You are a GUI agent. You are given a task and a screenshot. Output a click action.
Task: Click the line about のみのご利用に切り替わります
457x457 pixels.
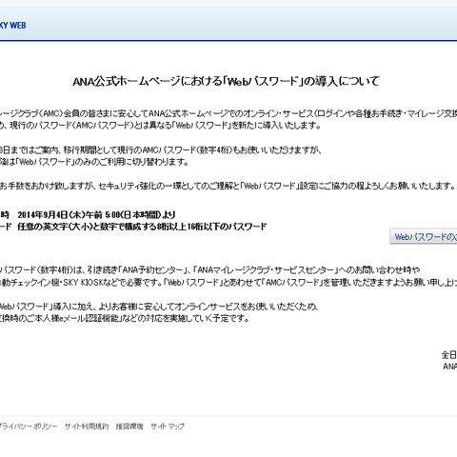tap(94, 162)
